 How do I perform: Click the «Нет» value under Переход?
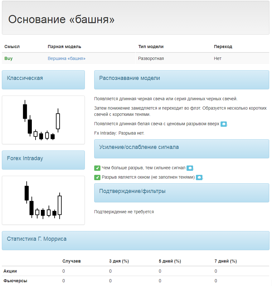218,59
